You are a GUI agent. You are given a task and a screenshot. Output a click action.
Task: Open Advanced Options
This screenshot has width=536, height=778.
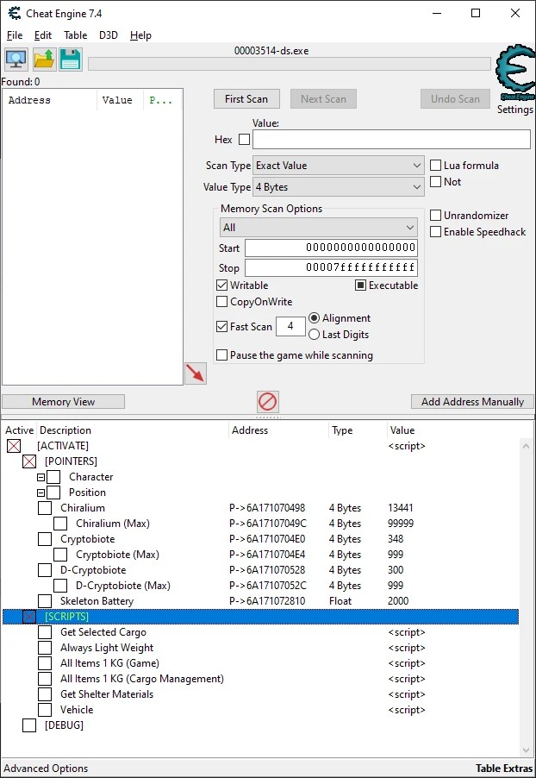[47, 769]
